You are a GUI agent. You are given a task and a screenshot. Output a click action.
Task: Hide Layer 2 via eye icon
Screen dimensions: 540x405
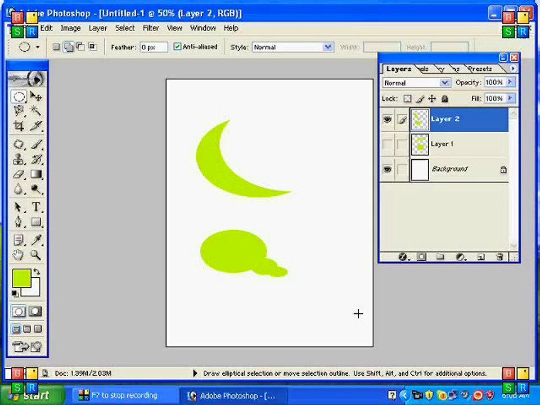point(388,119)
